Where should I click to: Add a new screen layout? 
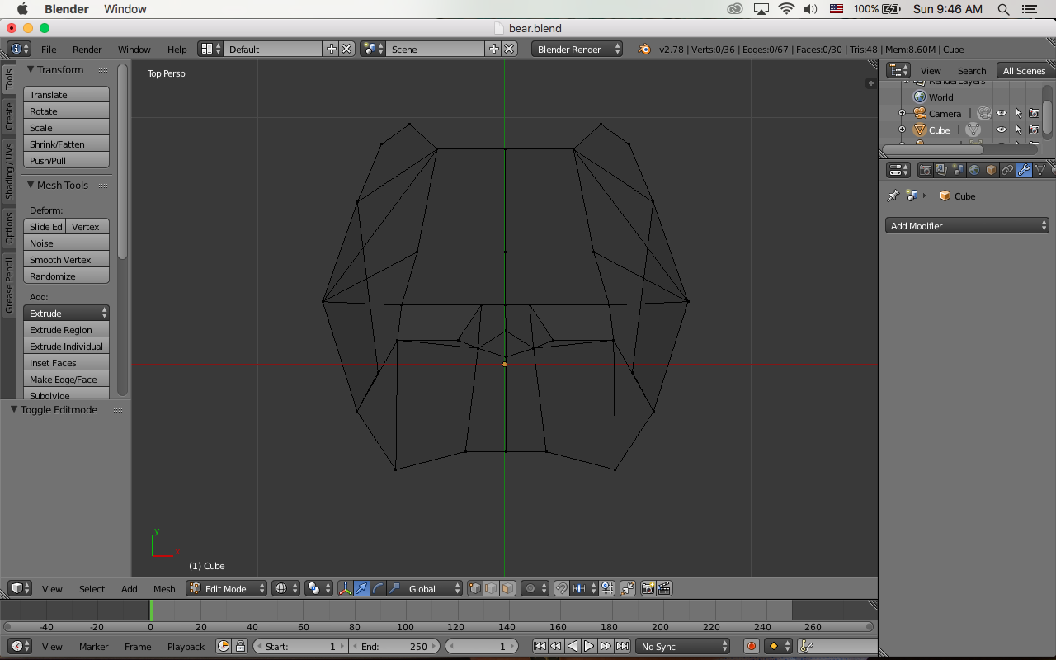pos(331,49)
